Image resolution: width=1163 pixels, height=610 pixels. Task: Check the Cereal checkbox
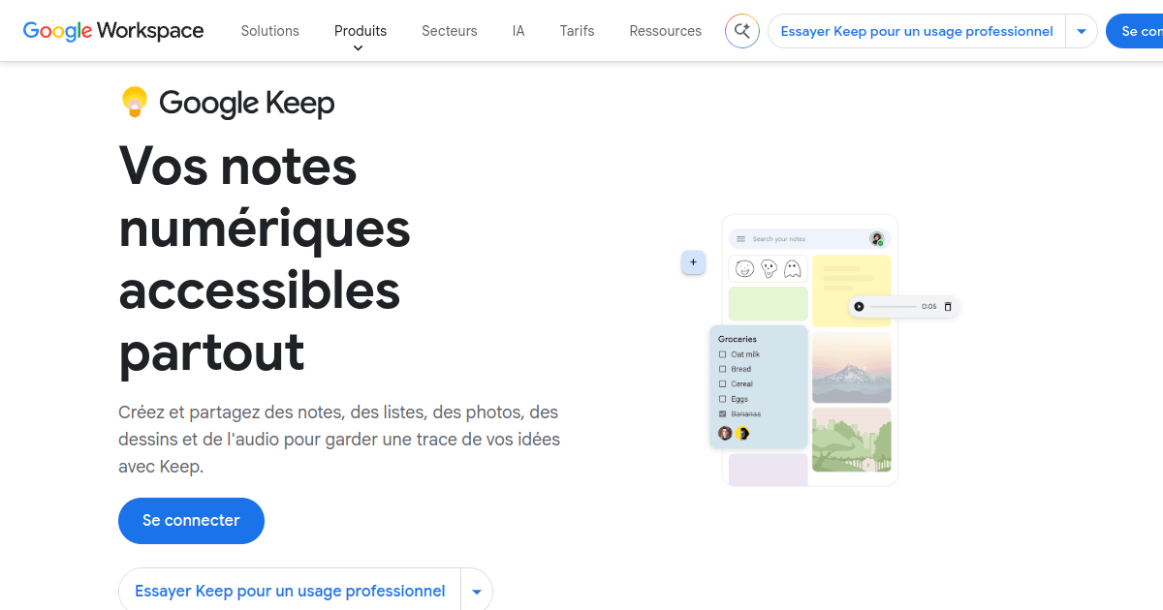722,384
